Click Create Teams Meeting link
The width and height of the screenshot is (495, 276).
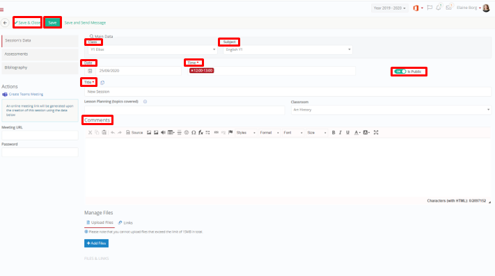point(23,95)
